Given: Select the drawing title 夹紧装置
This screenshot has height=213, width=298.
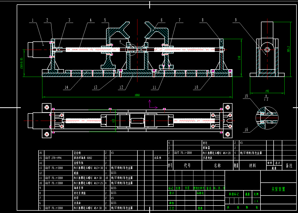Looking at the screenshot, I should pos(278,189).
